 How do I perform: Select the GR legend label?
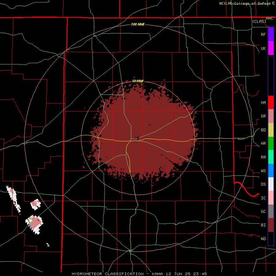(x=263, y=116)
